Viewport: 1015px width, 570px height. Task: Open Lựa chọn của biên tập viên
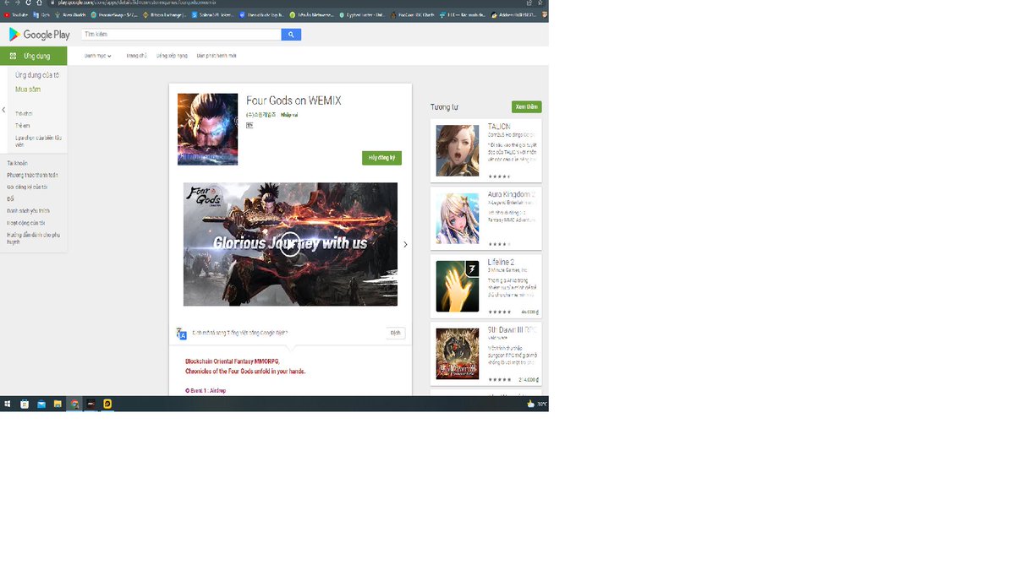click(38, 140)
